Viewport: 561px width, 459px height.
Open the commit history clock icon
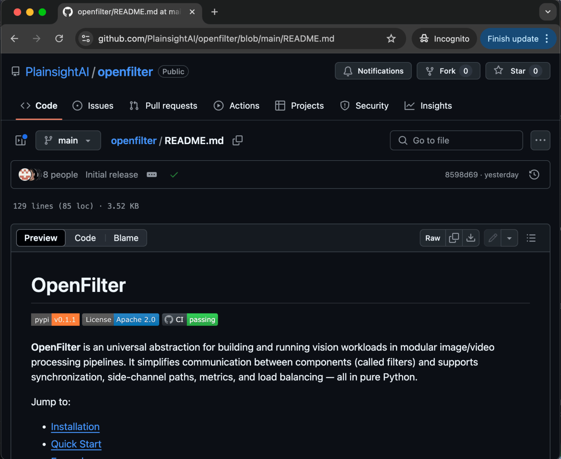click(534, 175)
